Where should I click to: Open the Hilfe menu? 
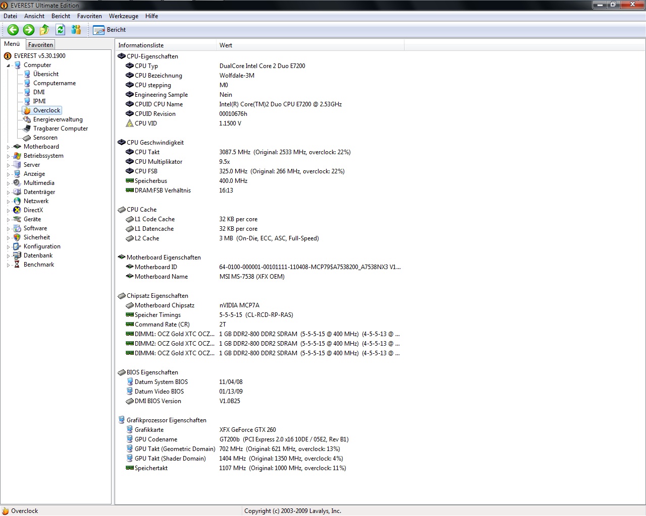(151, 16)
